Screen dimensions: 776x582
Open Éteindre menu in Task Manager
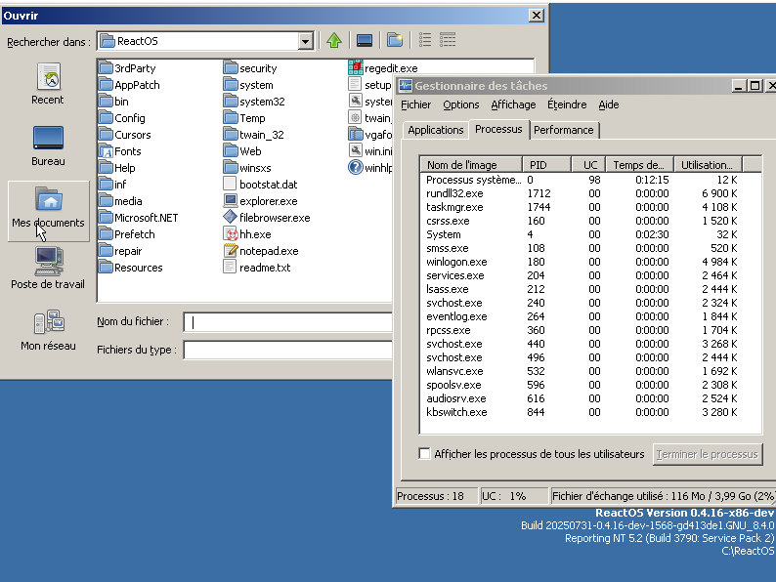pyautogui.click(x=567, y=104)
